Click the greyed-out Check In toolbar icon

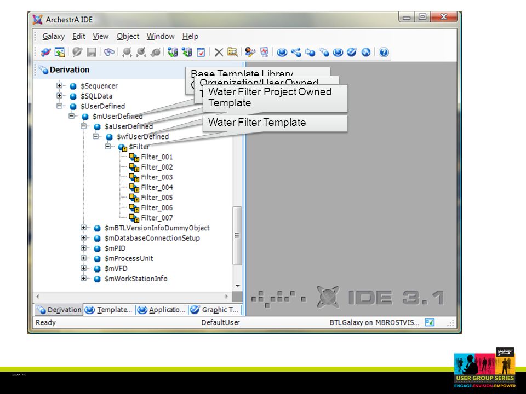[x=141, y=53]
